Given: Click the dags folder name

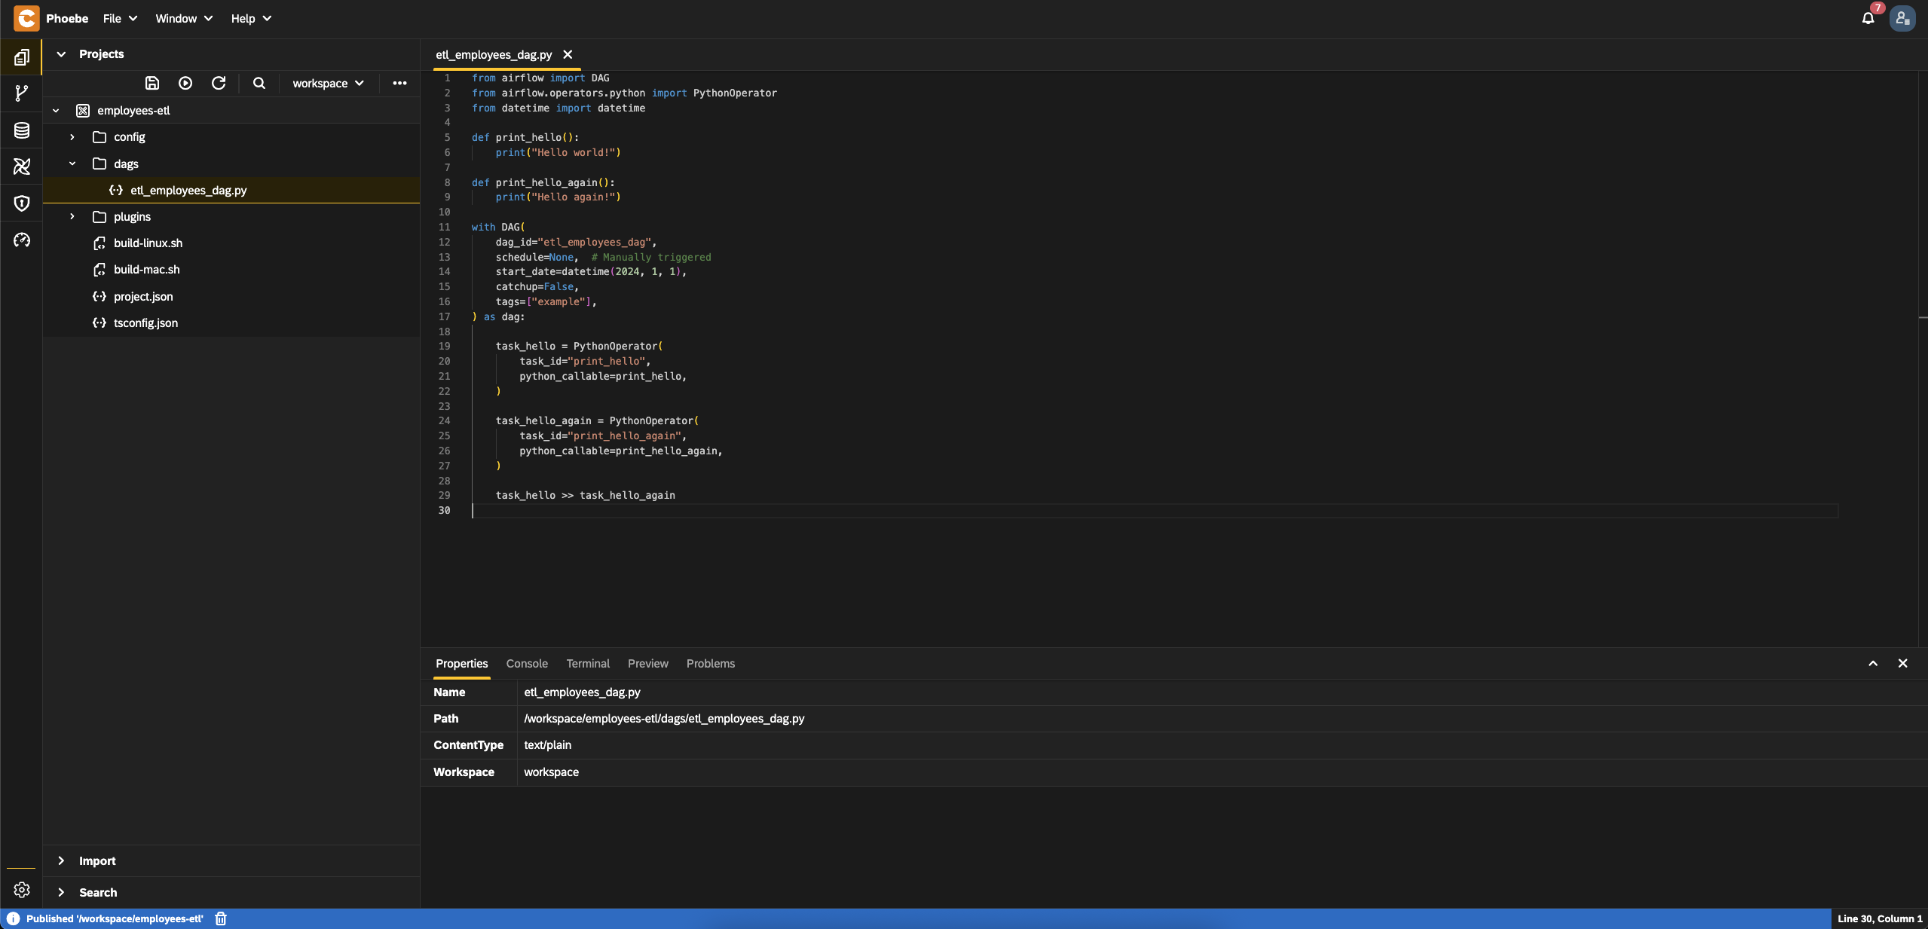Looking at the screenshot, I should (127, 163).
